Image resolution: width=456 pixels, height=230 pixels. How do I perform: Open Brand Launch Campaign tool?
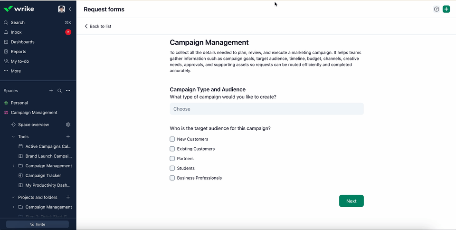[x=48, y=156]
